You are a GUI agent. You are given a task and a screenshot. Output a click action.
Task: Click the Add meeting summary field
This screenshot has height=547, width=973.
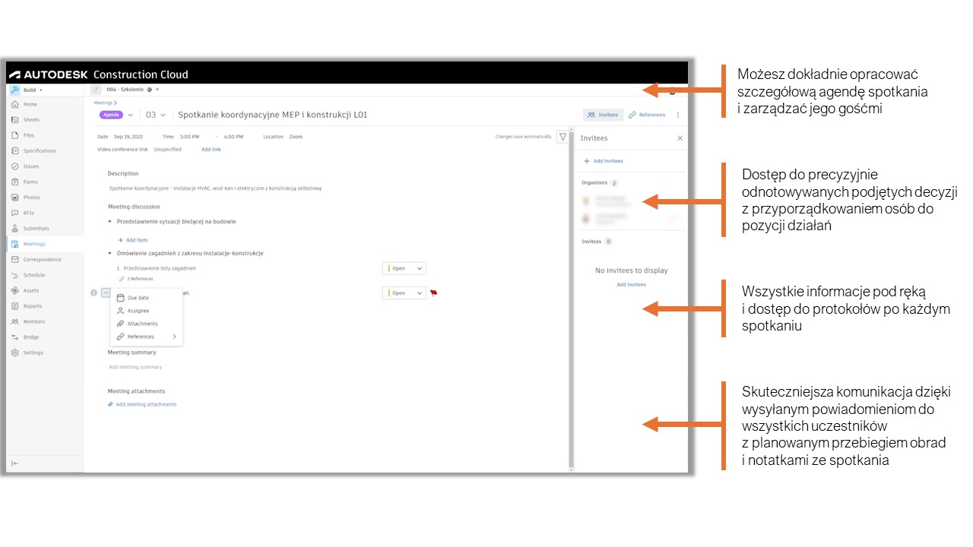pyautogui.click(x=135, y=367)
